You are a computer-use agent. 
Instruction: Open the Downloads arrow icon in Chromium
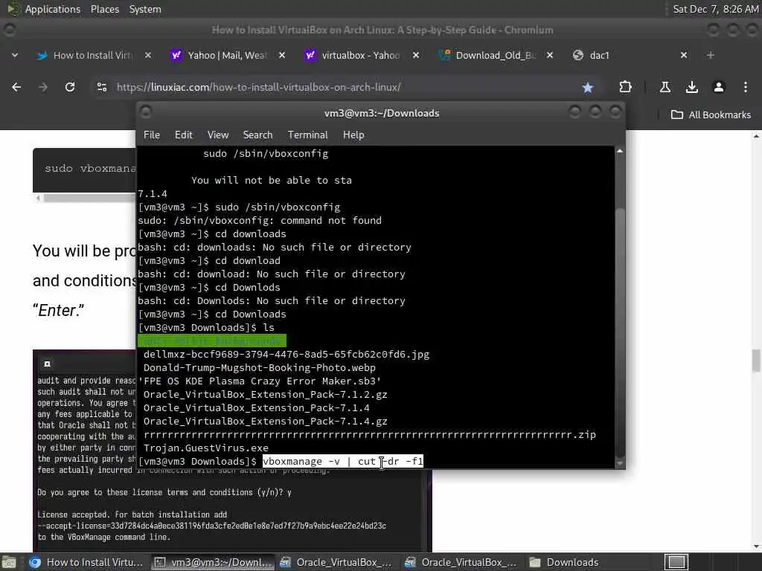coord(692,87)
